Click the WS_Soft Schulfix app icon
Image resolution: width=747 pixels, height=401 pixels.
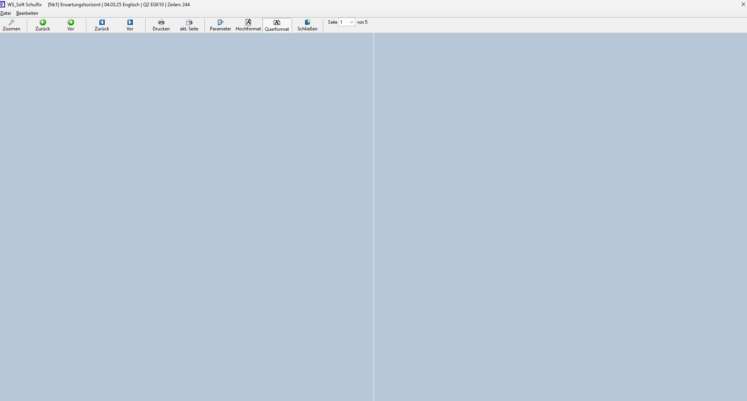coord(2,4)
